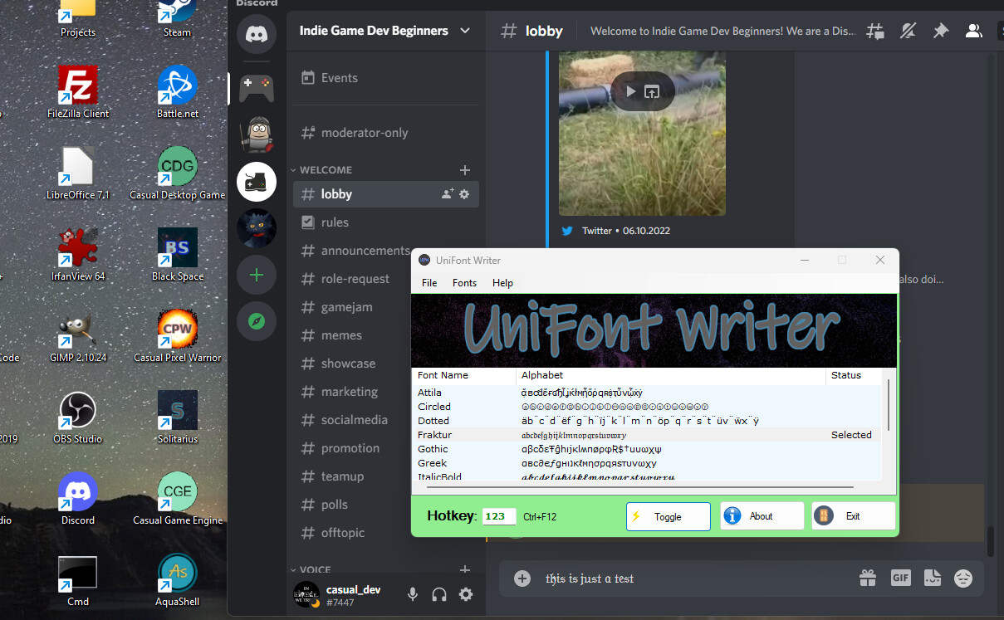Open the sticker picker
Screen dimensions: 1004x620
932,578
